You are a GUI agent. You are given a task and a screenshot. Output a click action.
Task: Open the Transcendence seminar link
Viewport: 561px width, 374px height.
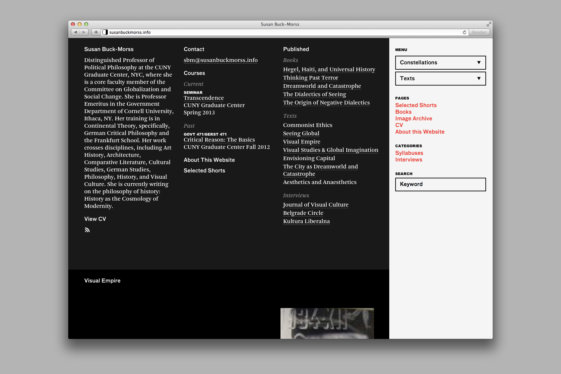204,98
